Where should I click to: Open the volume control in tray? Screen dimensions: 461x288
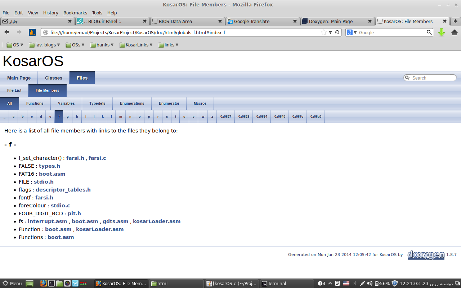click(370, 283)
